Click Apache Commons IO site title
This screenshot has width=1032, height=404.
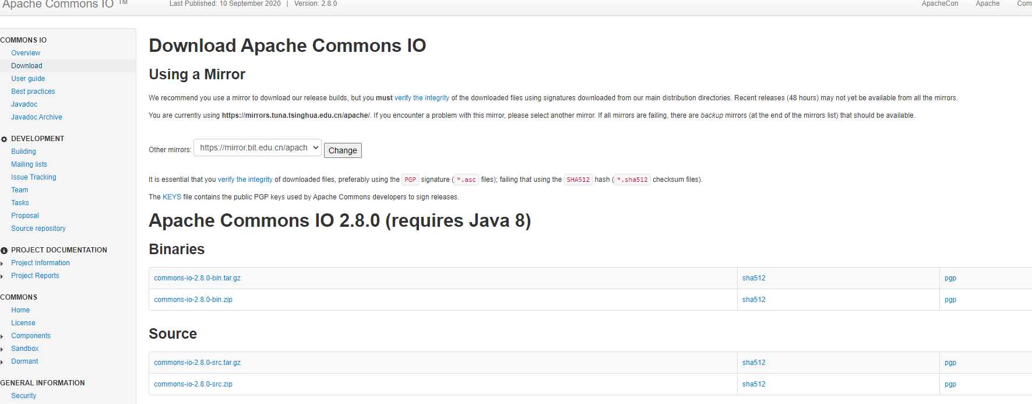coord(64,4)
